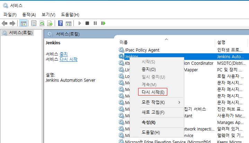Click the services gear icon in the title bar
Image resolution: width=249 pixels, height=143 pixels.
click(6, 6)
